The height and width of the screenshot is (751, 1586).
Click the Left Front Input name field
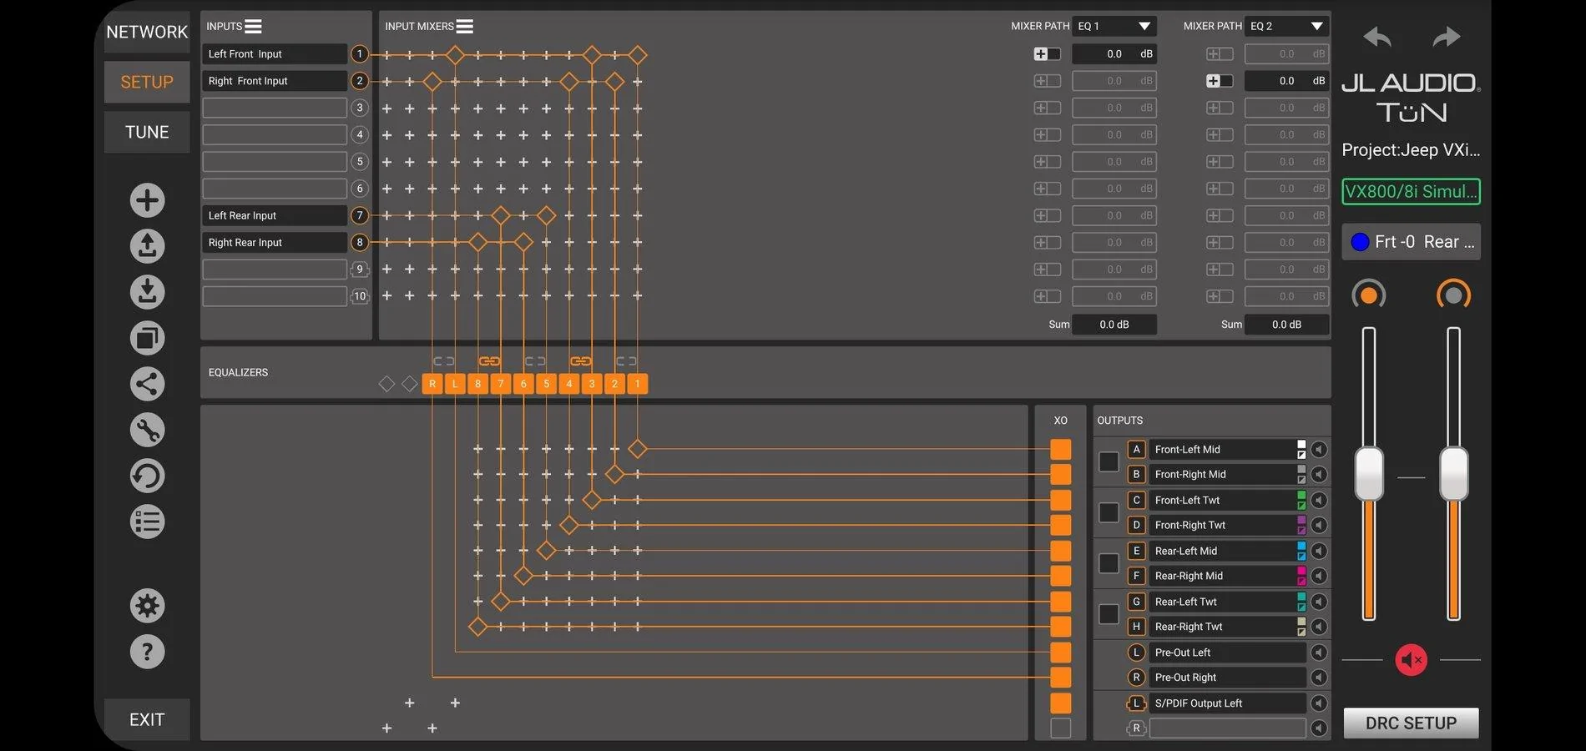pos(275,54)
